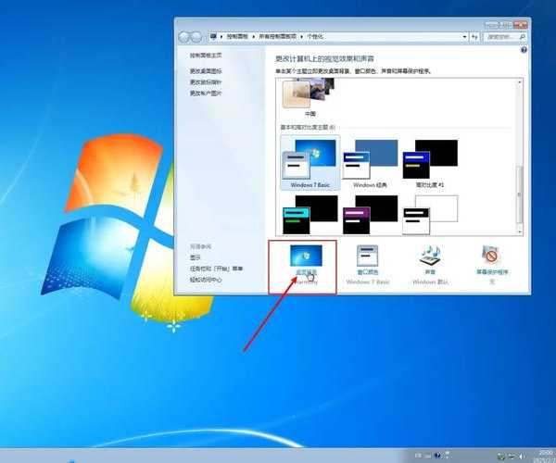The height and width of the screenshot is (463, 556).
Task: Click 更改帐户图片 (Change account picture) link
Action: [207, 93]
